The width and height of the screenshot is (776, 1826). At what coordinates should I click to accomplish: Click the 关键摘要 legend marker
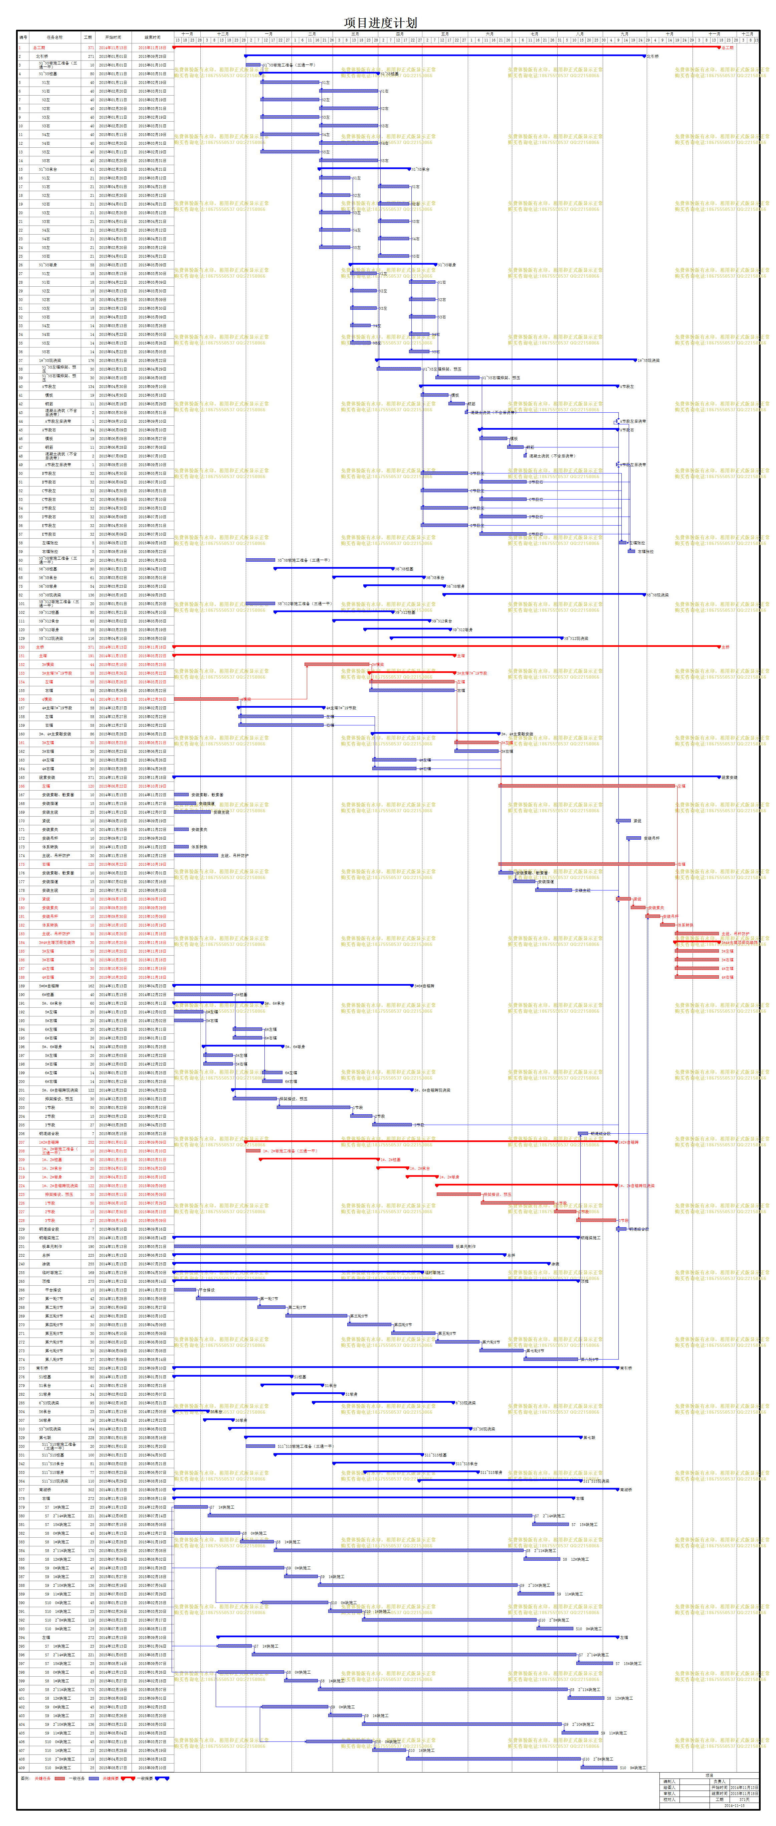pos(128,1779)
